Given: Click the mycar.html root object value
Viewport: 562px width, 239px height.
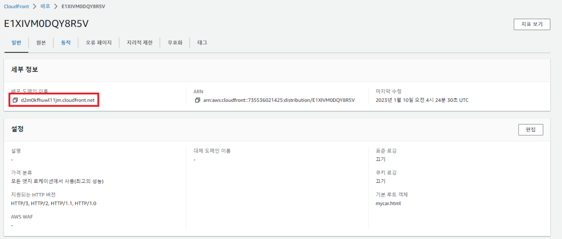Looking at the screenshot, I should pos(388,203).
